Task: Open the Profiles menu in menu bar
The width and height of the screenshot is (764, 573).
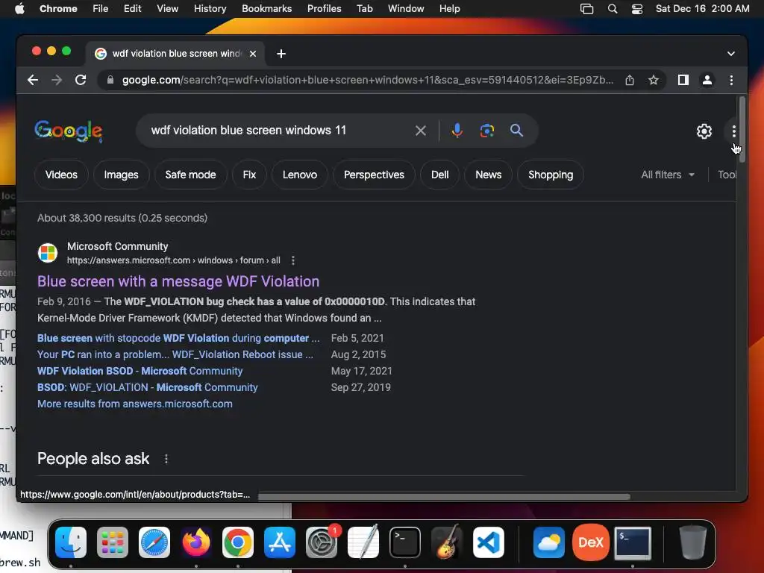Action: pos(324,9)
